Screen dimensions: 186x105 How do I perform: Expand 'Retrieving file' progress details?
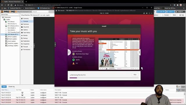pyautogui.click(x=70, y=75)
